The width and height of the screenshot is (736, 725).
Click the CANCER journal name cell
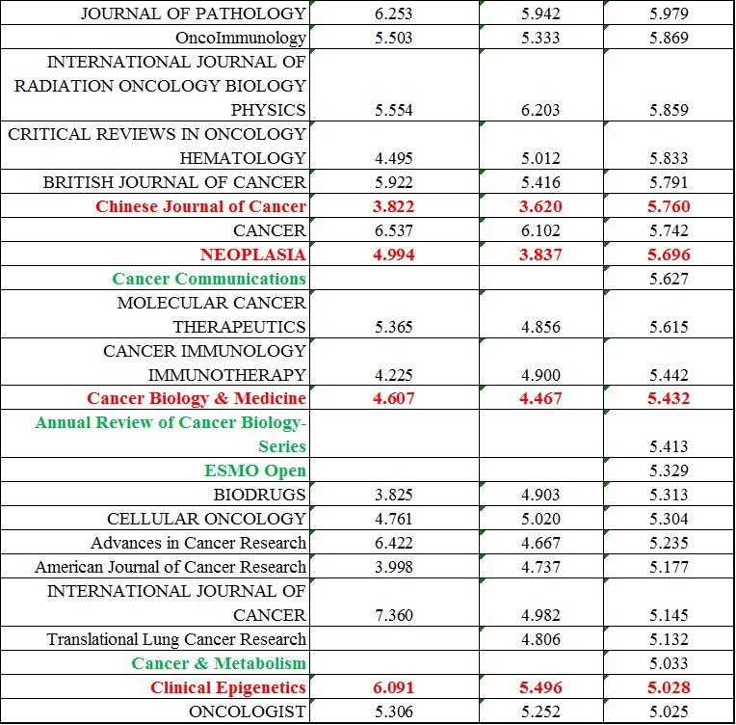pyautogui.click(x=155, y=230)
